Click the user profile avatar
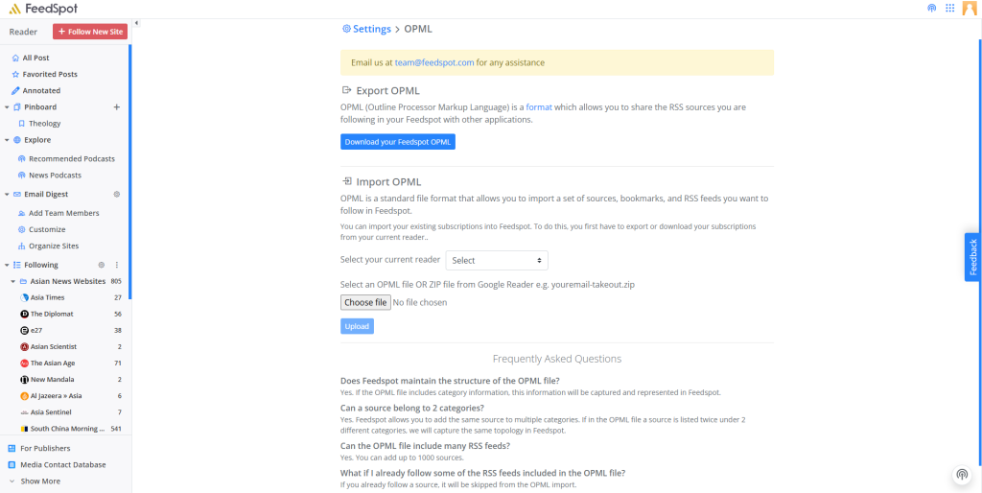The image size is (982, 493). point(970,9)
